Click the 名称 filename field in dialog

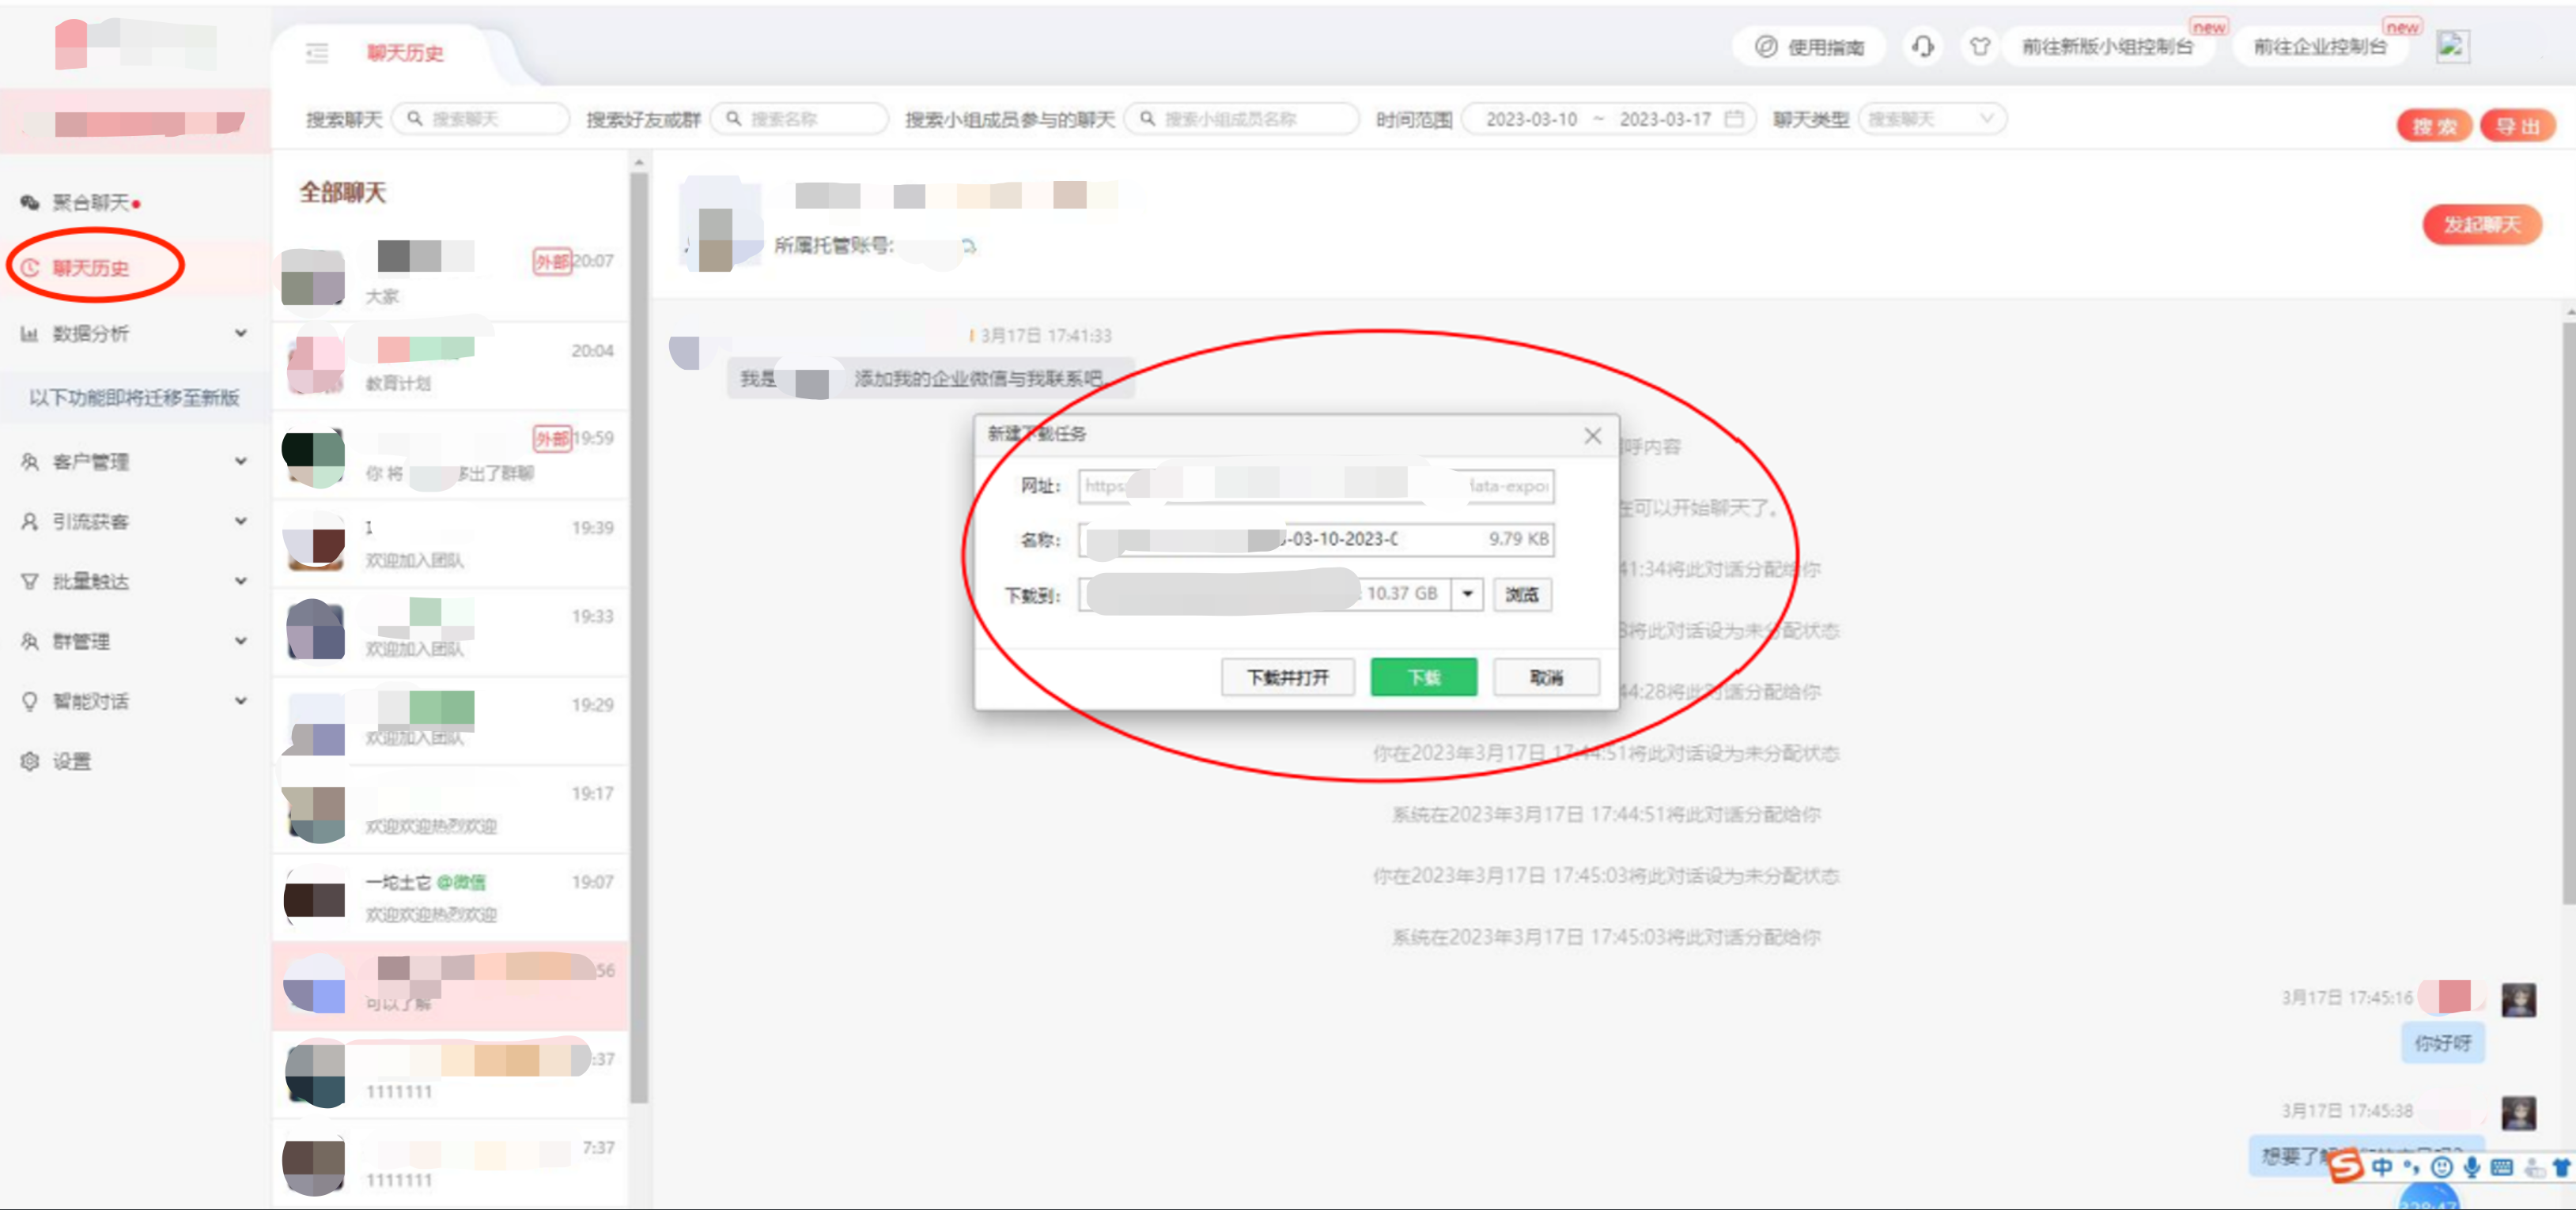coord(1316,540)
